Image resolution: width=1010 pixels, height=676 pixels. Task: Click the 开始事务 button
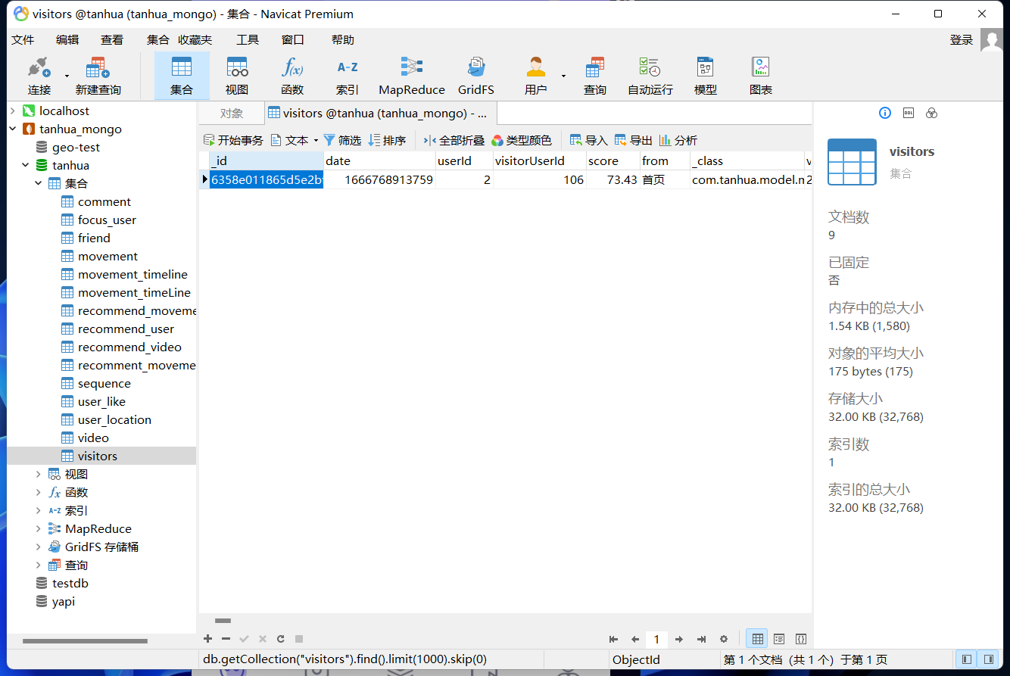click(234, 141)
